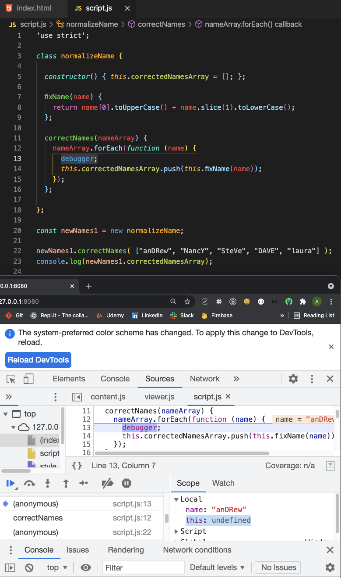
Task: Select the Sources panel tab
Action: (x=160, y=379)
